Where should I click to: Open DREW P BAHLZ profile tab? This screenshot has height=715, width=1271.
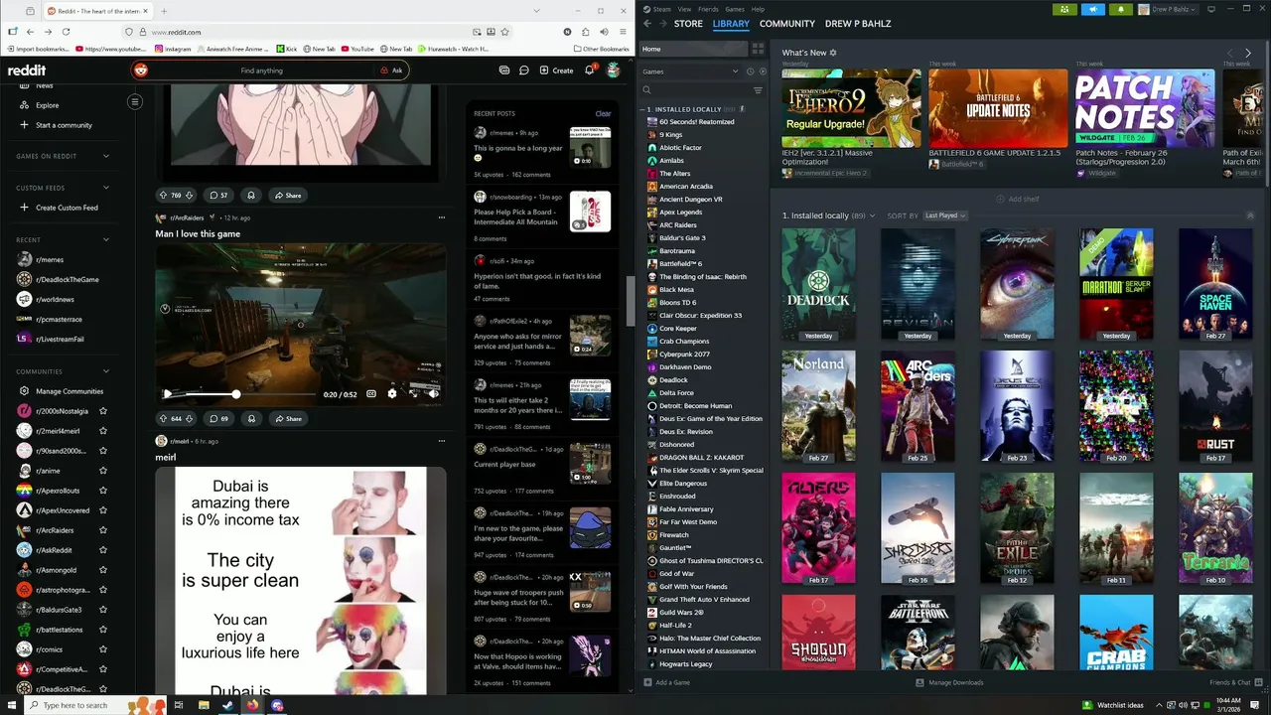[x=858, y=24]
